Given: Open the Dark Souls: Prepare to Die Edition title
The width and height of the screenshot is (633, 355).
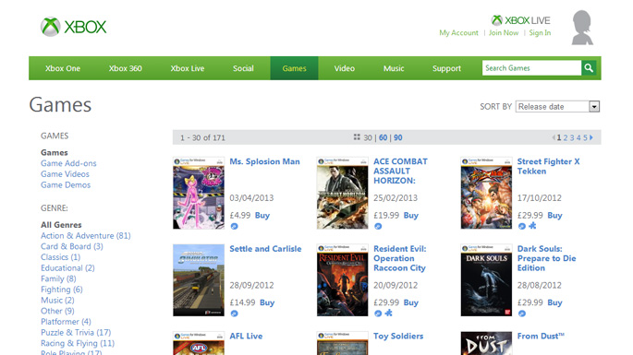Looking at the screenshot, I should 547,258.
